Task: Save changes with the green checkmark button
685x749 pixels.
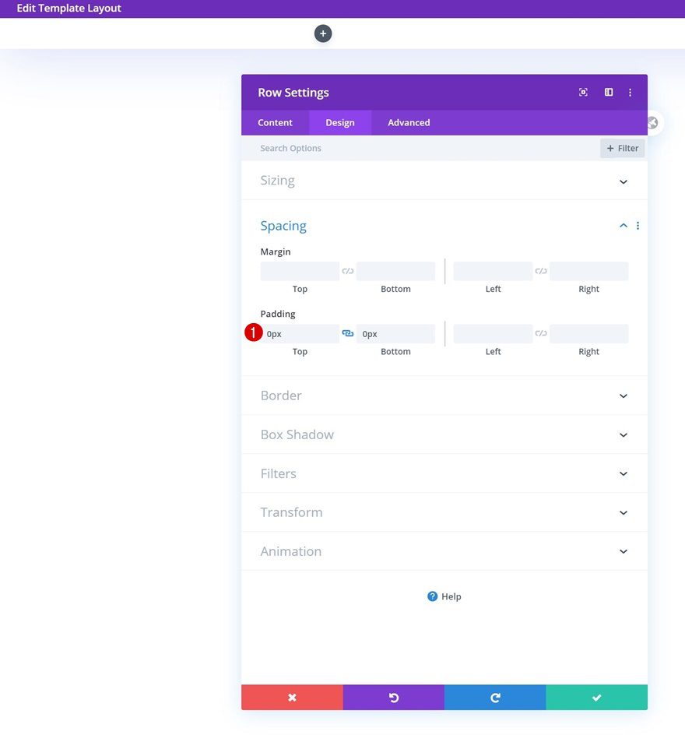Action: (x=596, y=697)
